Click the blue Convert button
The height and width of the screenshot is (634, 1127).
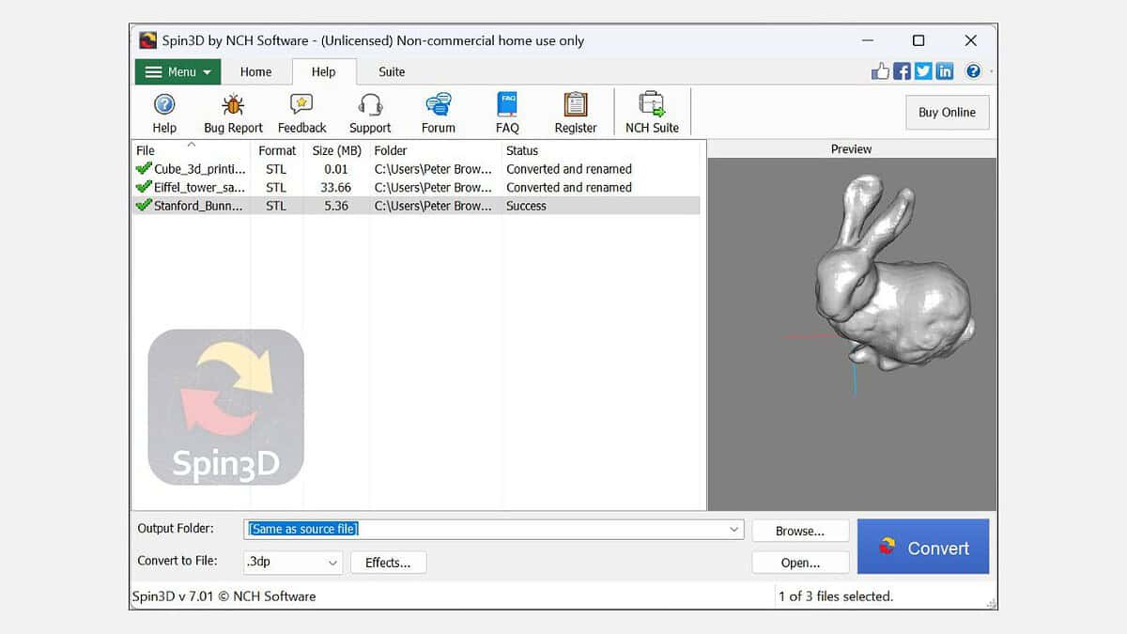click(923, 547)
